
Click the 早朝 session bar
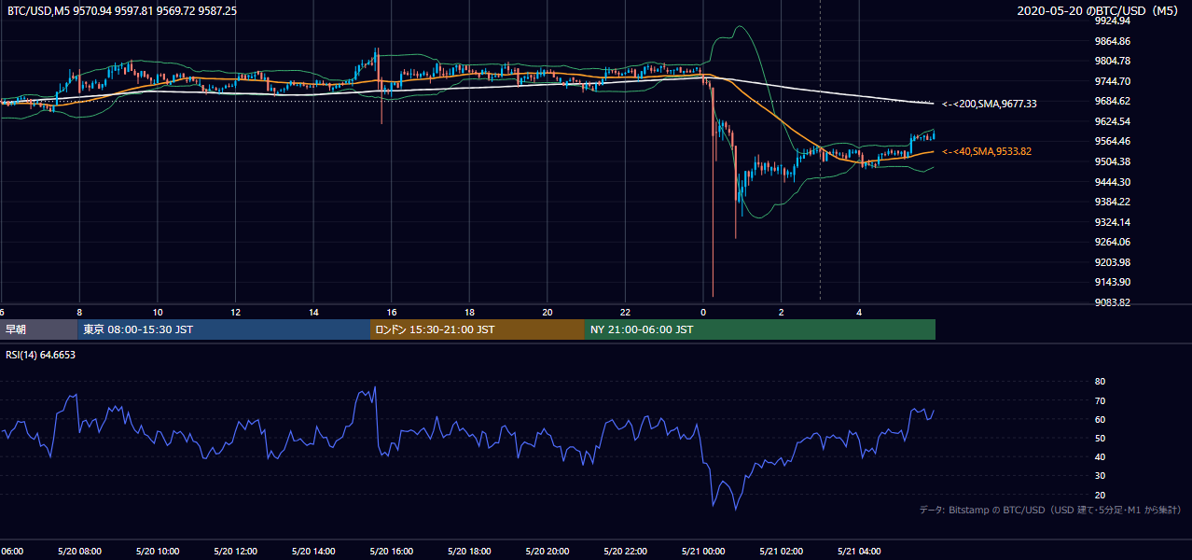[38, 329]
